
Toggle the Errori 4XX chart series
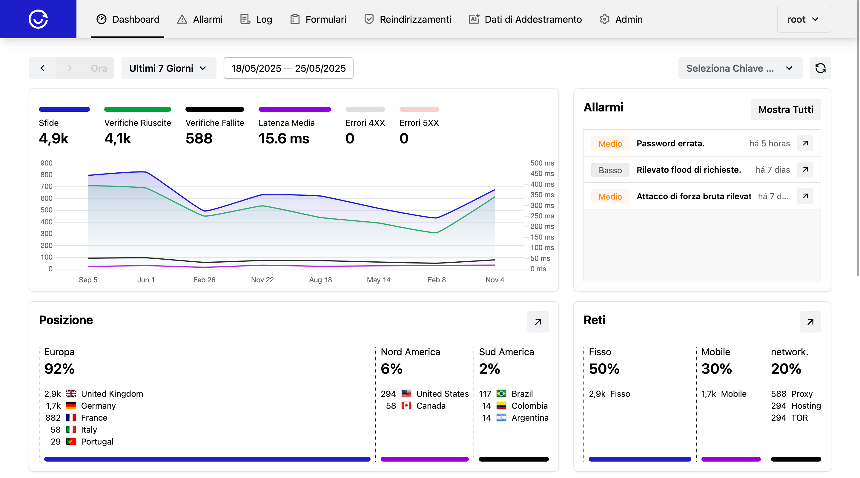click(365, 126)
